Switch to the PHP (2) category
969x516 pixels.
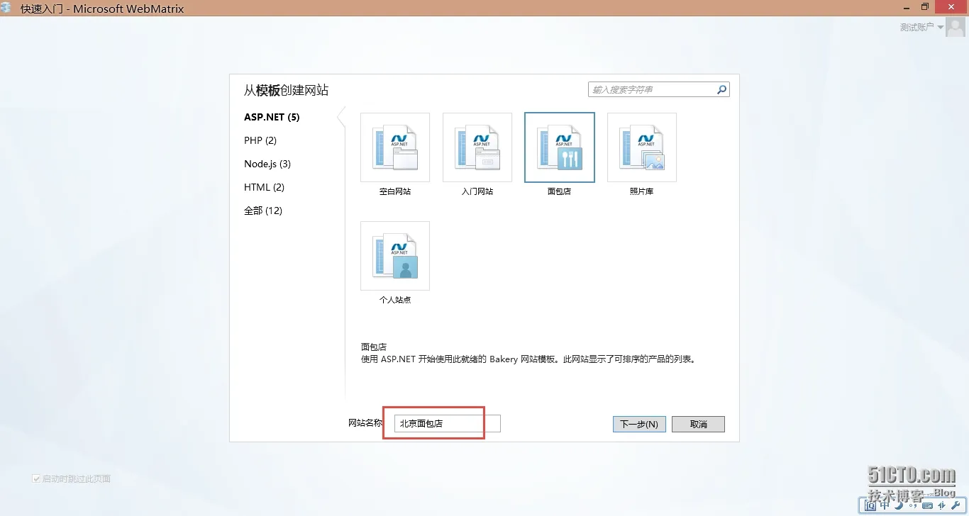pos(260,140)
